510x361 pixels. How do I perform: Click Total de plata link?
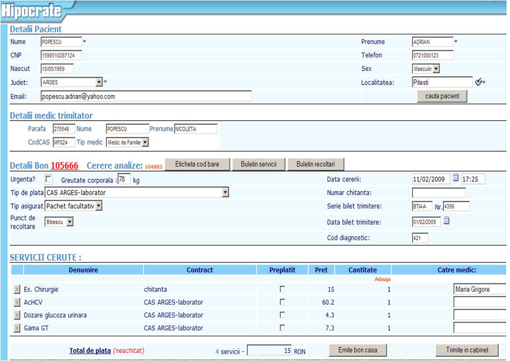tap(90, 351)
